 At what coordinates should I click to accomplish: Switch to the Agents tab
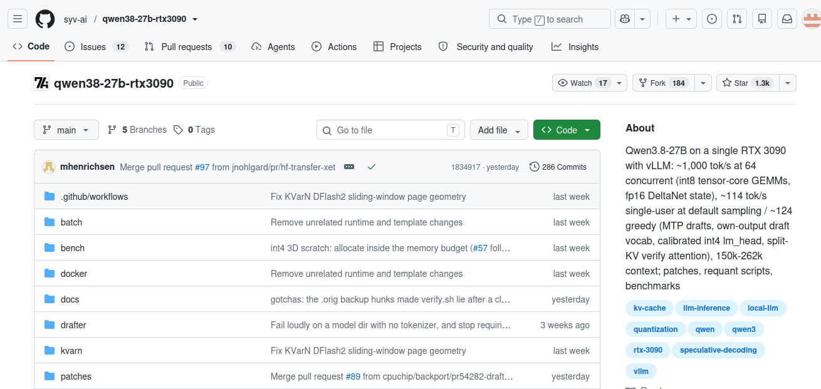[x=273, y=46]
